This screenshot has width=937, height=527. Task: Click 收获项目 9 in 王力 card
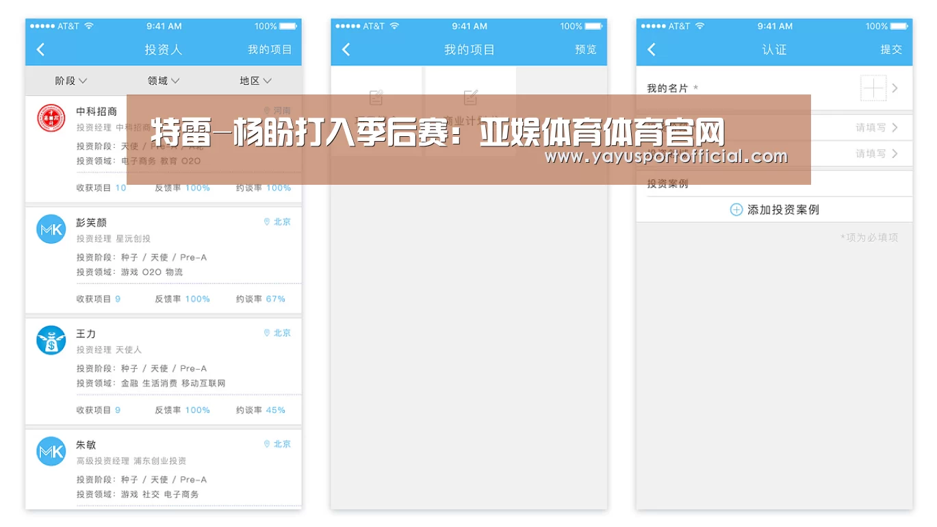click(99, 410)
